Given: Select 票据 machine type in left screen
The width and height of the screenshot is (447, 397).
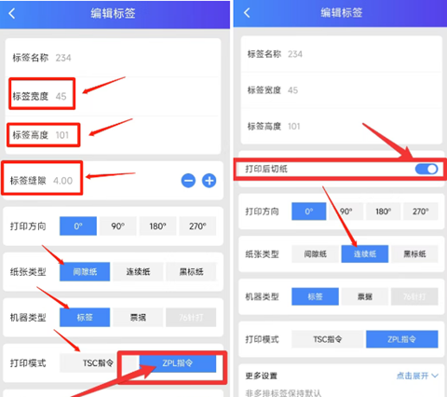Looking at the screenshot, I should [x=138, y=317].
